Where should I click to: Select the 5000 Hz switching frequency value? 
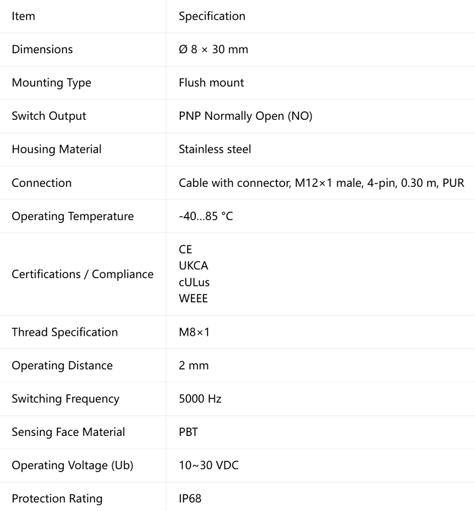click(x=200, y=399)
